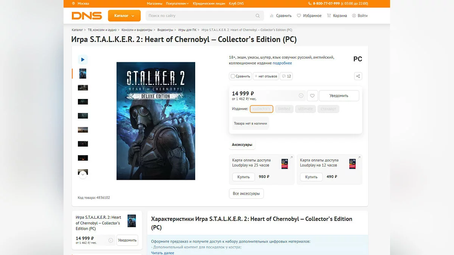This screenshot has height=255, width=454.
Task: Expand the Покупателям menu
Action: pyautogui.click(x=177, y=3)
